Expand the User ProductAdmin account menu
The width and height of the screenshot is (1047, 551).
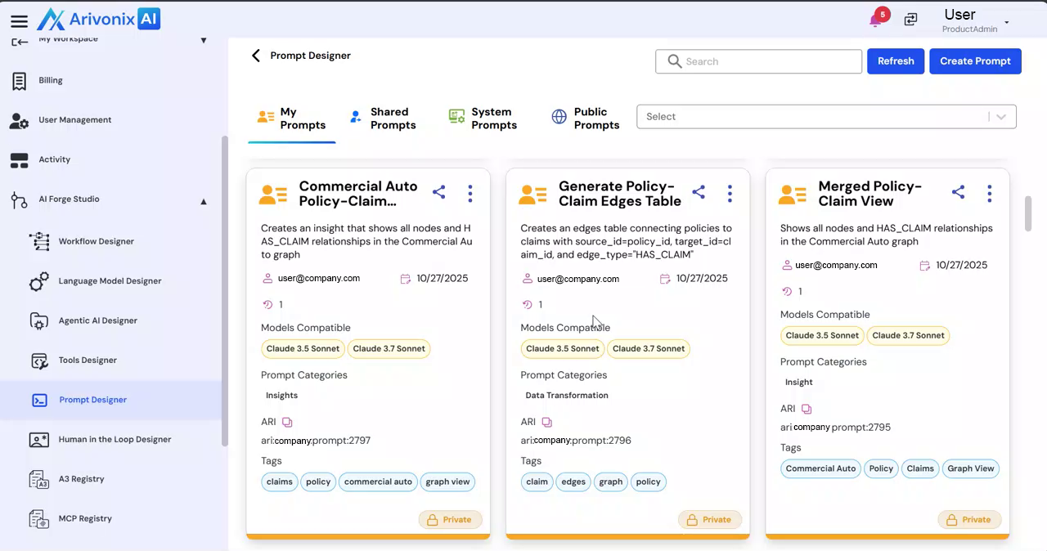[x=1006, y=22]
